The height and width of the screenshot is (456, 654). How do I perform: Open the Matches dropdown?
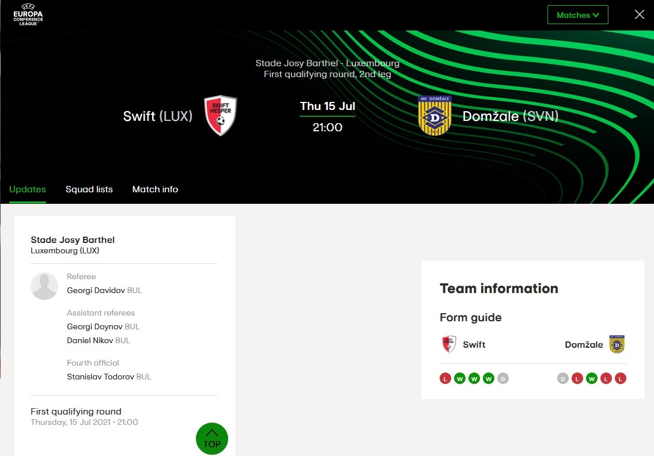(x=577, y=15)
